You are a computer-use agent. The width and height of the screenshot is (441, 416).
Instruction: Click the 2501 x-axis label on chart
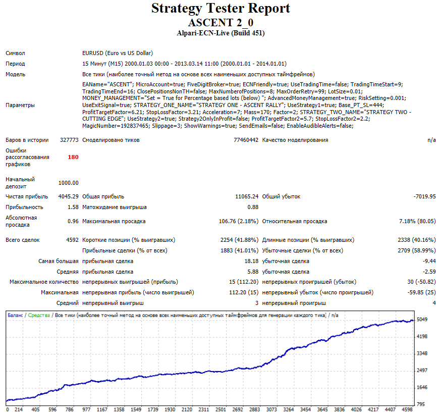tap(220, 410)
